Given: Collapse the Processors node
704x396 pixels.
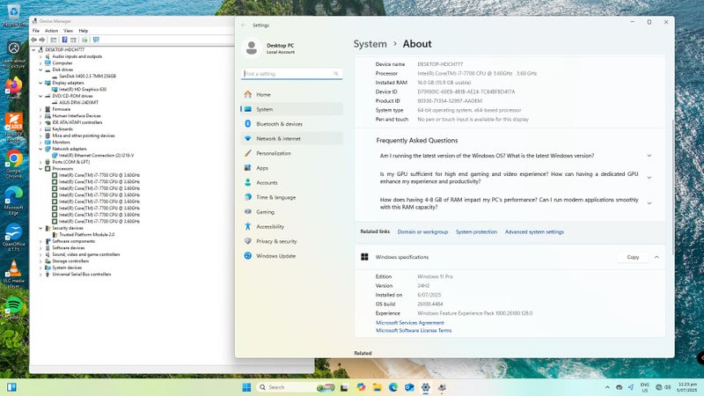Looking at the screenshot, I should coord(40,169).
